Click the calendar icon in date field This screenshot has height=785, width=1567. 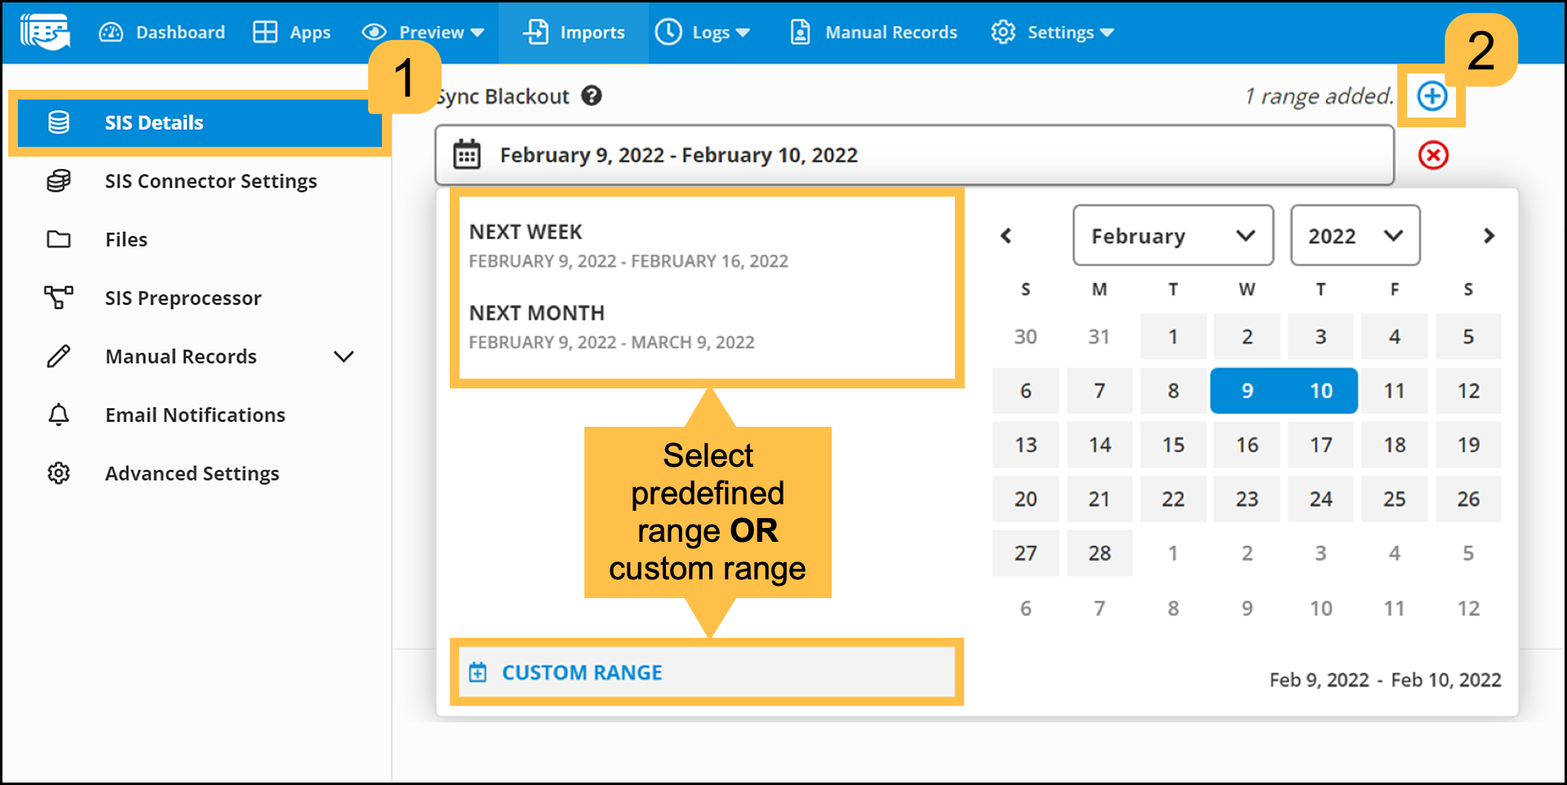click(x=467, y=155)
